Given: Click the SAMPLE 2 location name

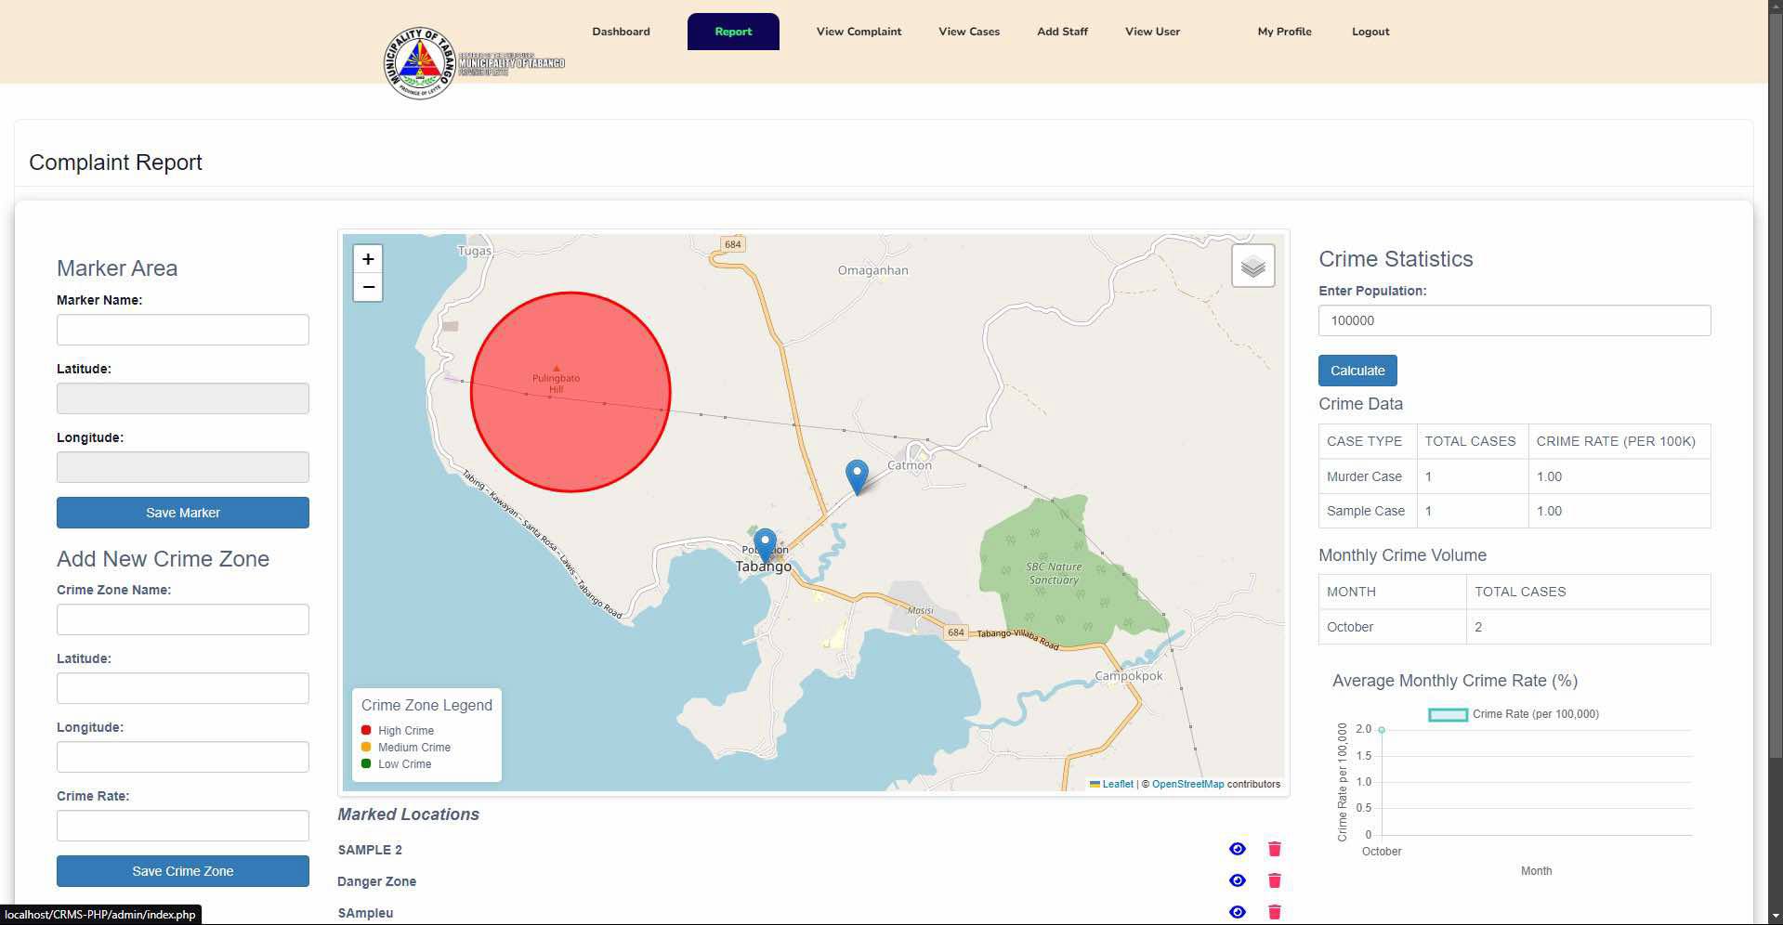Looking at the screenshot, I should 370,850.
